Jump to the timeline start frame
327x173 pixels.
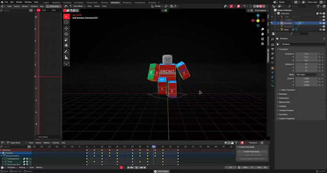(128, 167)
